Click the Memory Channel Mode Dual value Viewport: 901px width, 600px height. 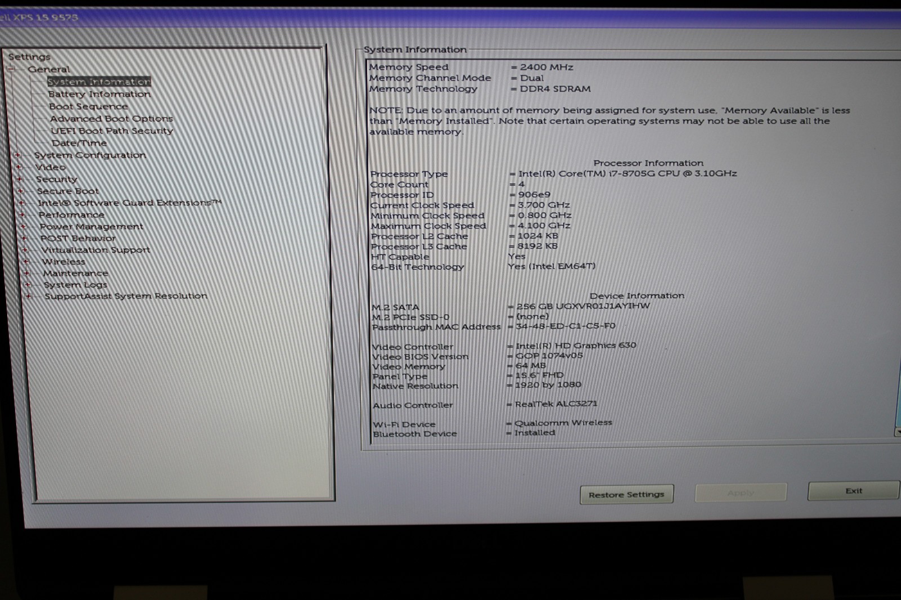[x=532, y=78]
